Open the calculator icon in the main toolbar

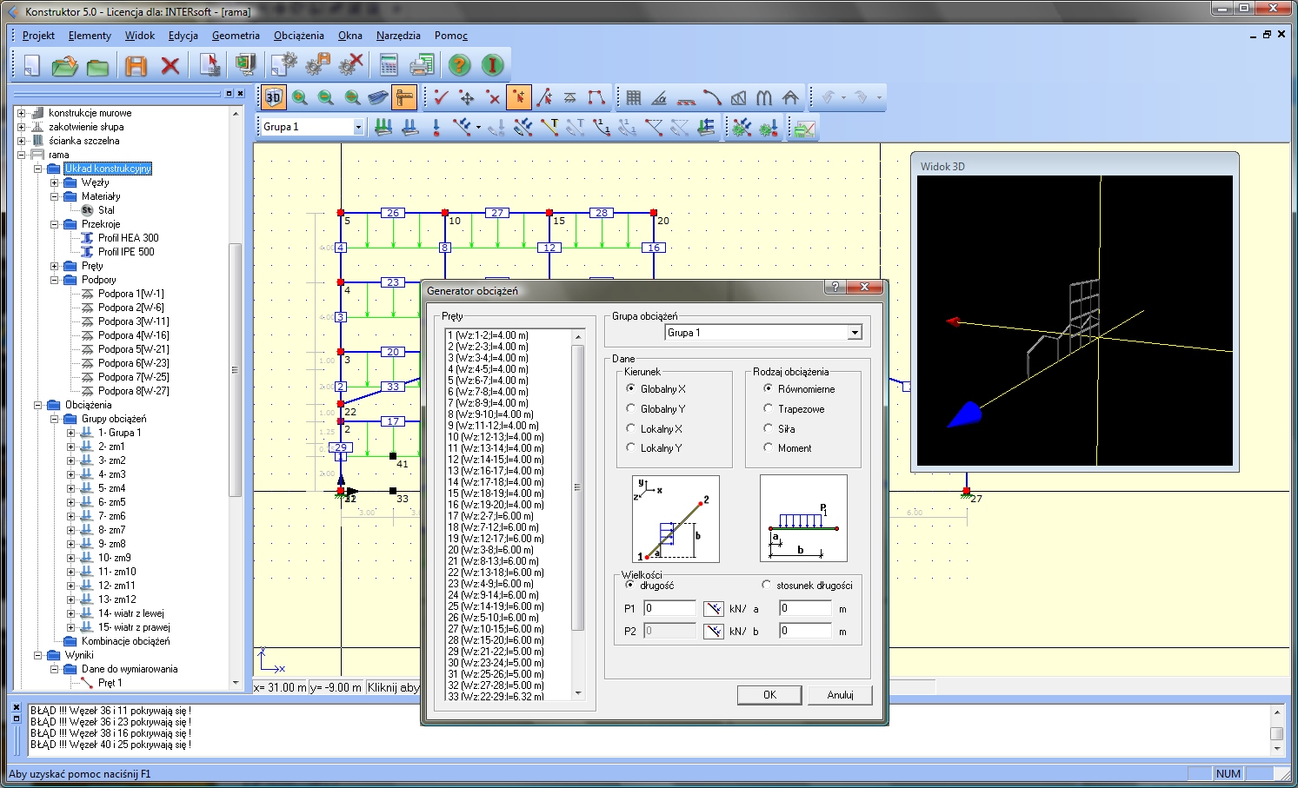[389, 65]
